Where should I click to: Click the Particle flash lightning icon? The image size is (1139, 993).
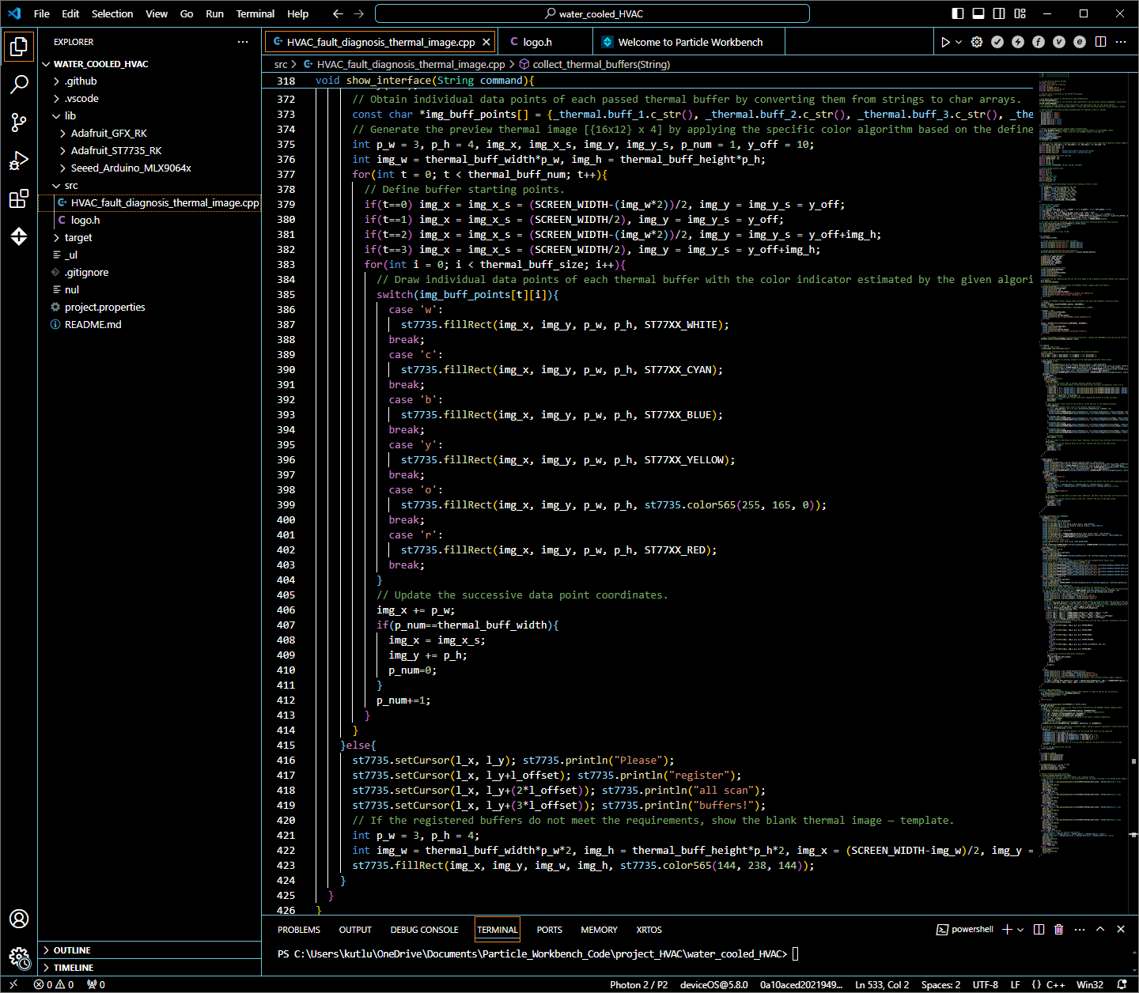[1018, 42]
